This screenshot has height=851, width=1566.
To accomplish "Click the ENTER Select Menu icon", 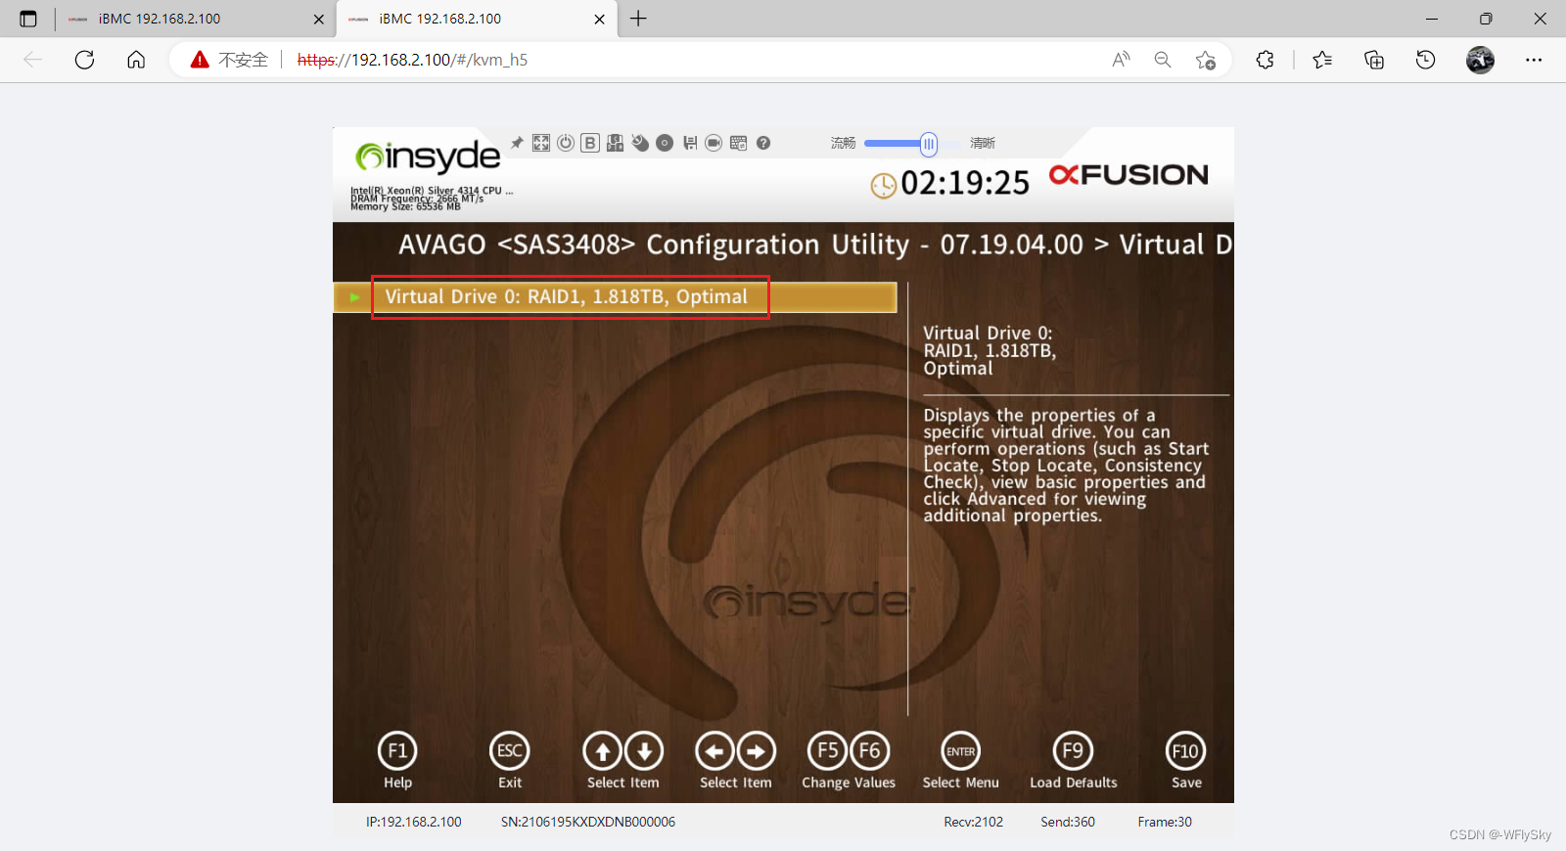I will 961,751.
